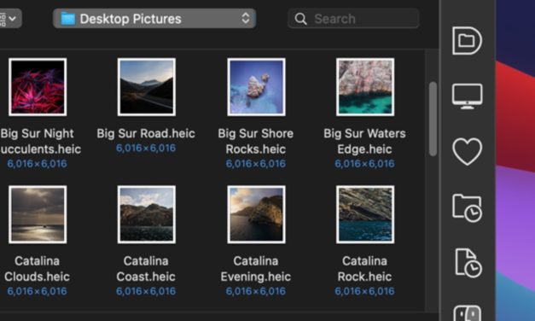Screen dimensions: 535x321
Task: Click the Catalina Evening.heic file name
Action: tap(256, 269)
